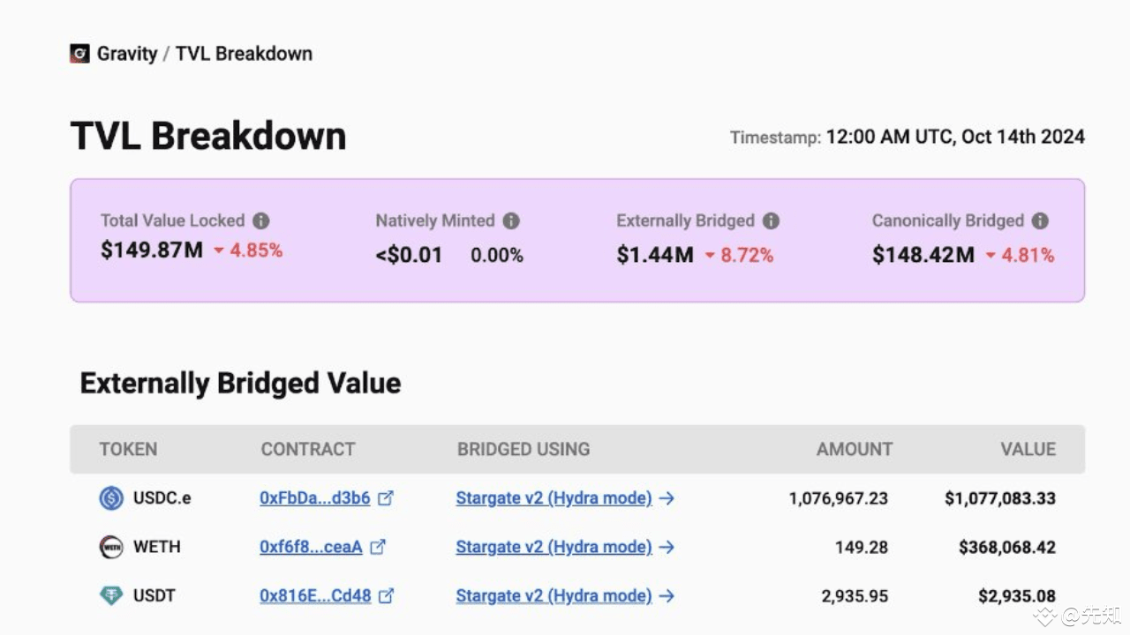Open the 0xFbDa...d3b6 contract link
This screenshot has height=635, width=1130.
[314, 497]
